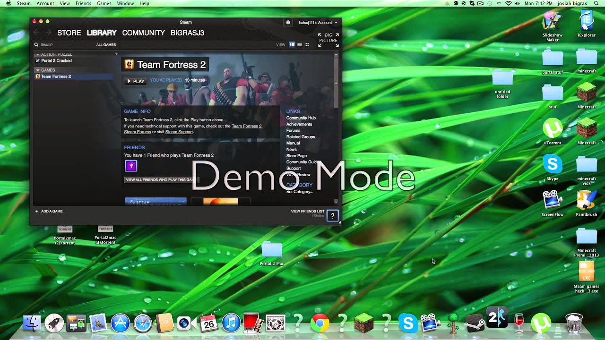Click the friend avatar thumbnail

(x=131, y=166)
